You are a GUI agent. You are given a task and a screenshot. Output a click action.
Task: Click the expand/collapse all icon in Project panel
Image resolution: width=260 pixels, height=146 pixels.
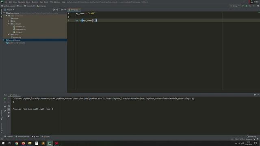pyautogui.click(x=57, y=10)
